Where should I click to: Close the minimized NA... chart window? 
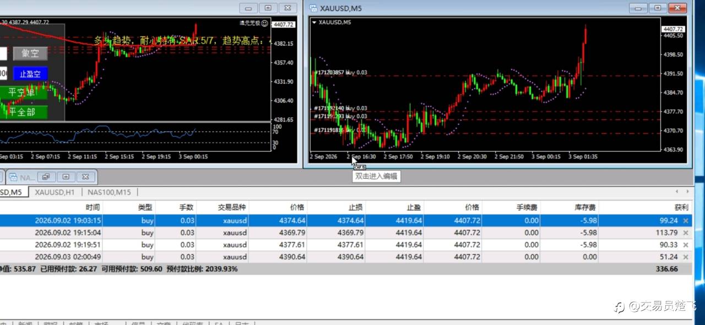tap(85, 177)
